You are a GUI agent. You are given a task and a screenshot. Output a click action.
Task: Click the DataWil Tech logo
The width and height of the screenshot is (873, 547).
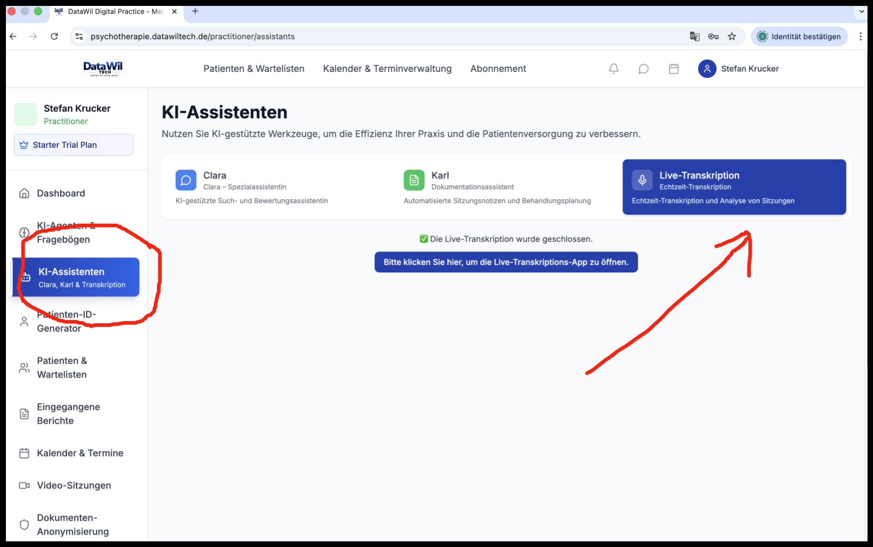point(103,69)
